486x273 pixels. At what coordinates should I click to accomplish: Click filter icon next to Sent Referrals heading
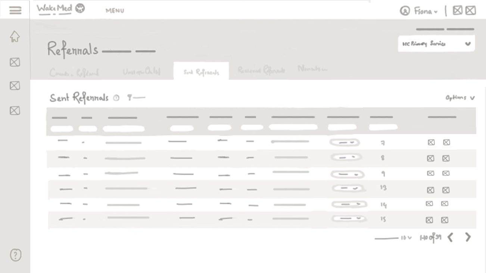pos(130,98)
